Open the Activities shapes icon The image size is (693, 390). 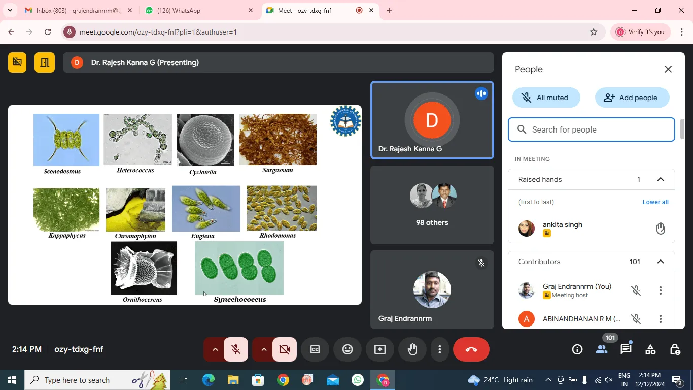[x=650, y=349]
